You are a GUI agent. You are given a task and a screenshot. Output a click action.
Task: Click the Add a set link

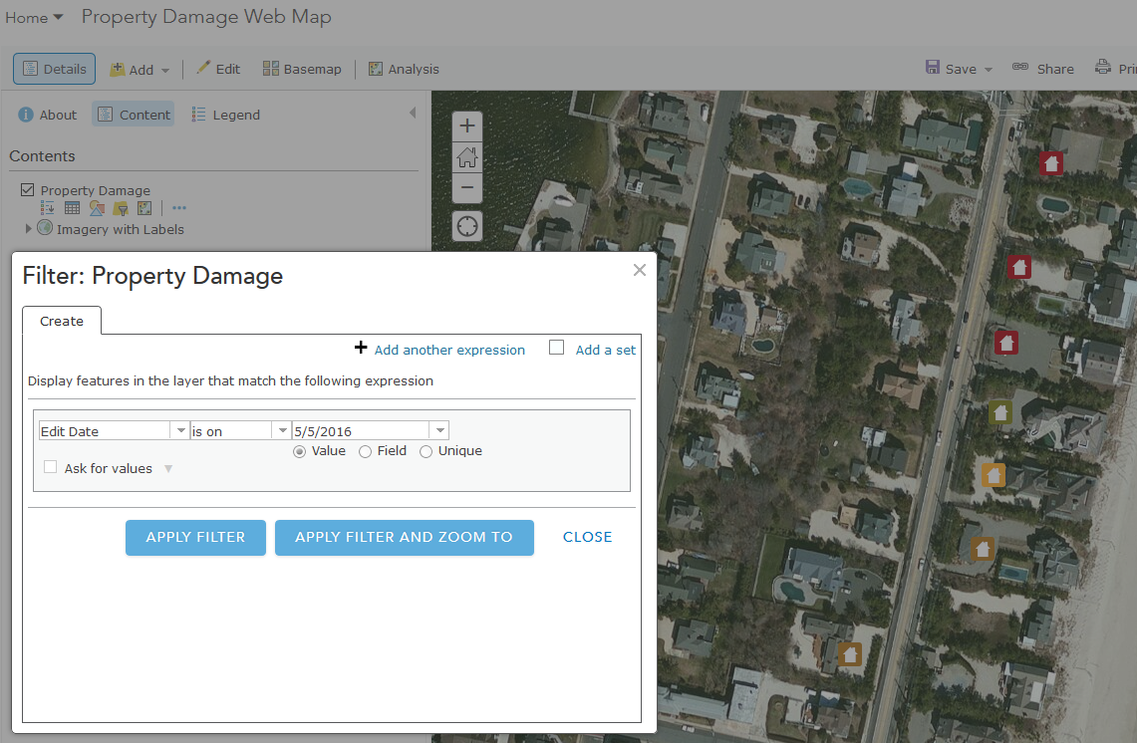[606, 350]
